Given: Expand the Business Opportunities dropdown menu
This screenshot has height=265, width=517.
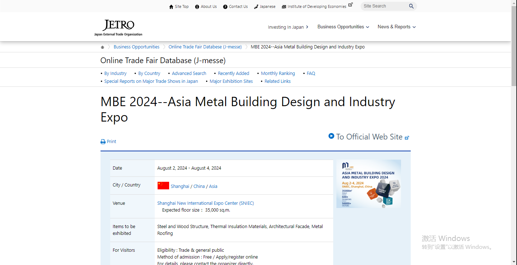Looking at the screenshot, I should [x=343, y=27].
